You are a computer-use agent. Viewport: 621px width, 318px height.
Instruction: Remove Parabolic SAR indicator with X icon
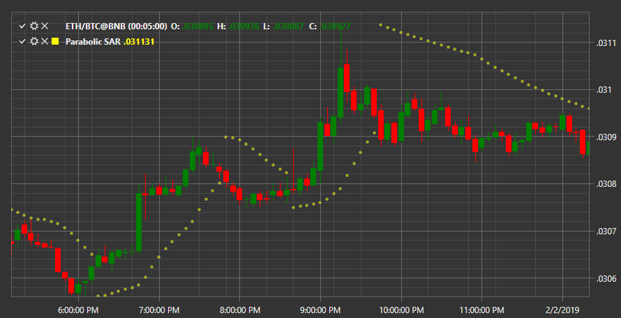45,41
